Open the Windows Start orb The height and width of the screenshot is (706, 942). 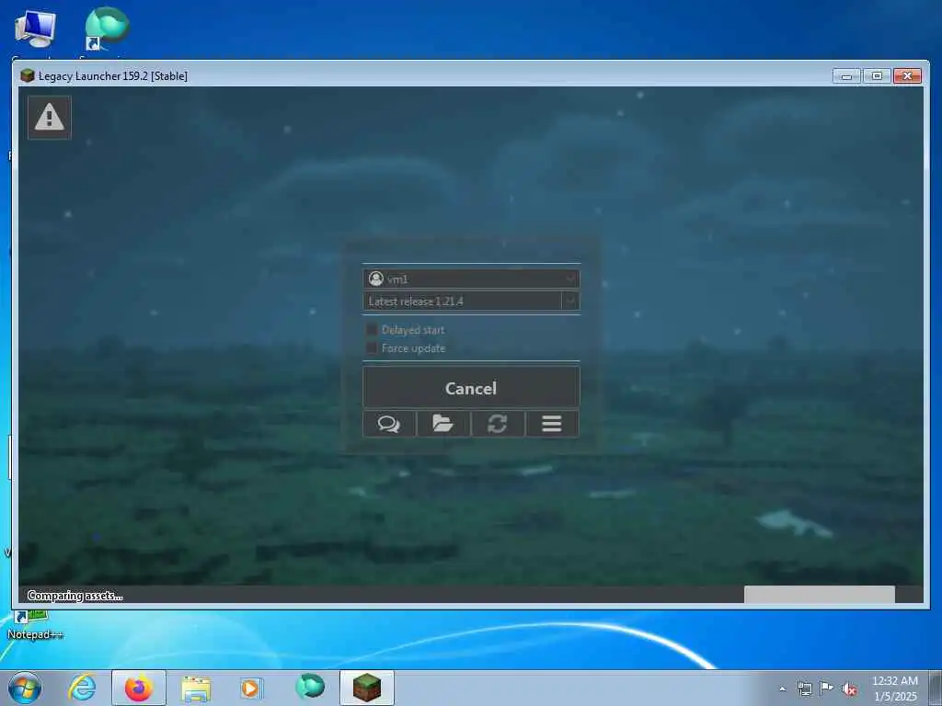point(25,688)
